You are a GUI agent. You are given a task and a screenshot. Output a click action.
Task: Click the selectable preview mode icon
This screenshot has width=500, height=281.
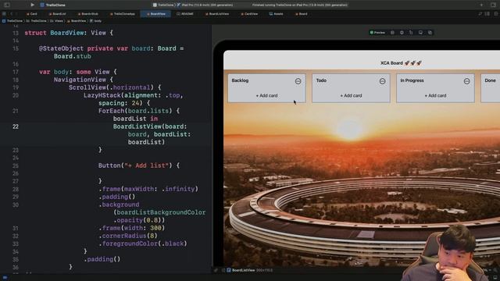392,33
